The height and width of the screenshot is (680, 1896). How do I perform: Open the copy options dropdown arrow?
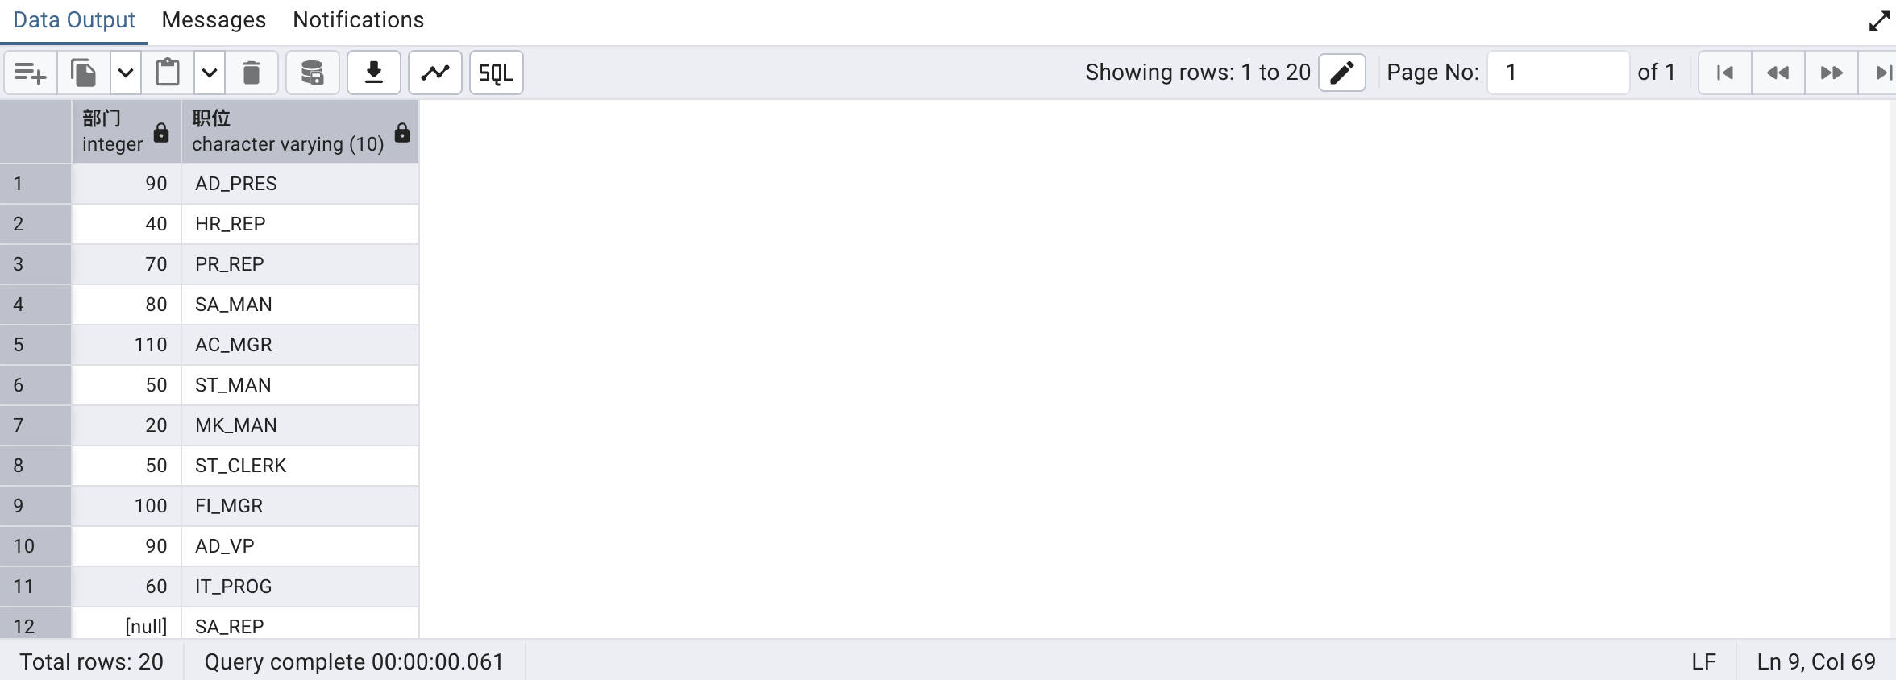pos(126,73)
